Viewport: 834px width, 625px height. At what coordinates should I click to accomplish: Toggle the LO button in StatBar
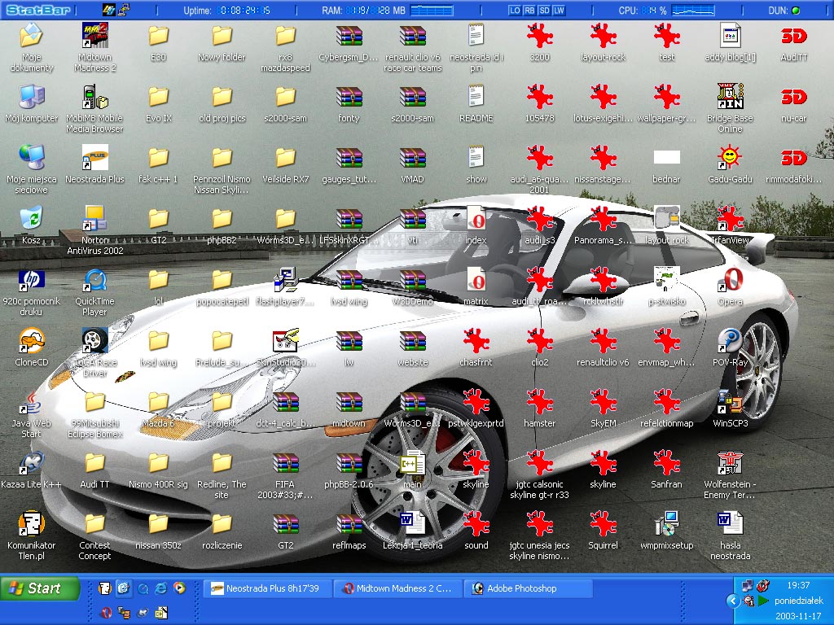515,11
